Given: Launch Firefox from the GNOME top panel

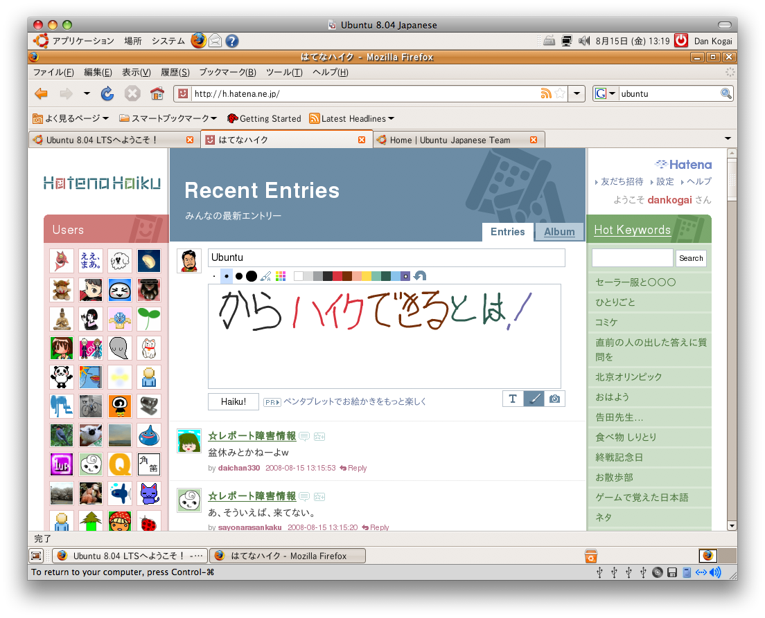Looking at the screenshot, I should click(x=199, y=40).
